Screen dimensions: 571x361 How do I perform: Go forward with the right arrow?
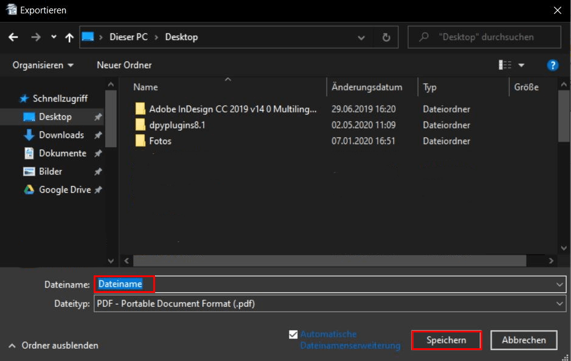pos(36,37)
